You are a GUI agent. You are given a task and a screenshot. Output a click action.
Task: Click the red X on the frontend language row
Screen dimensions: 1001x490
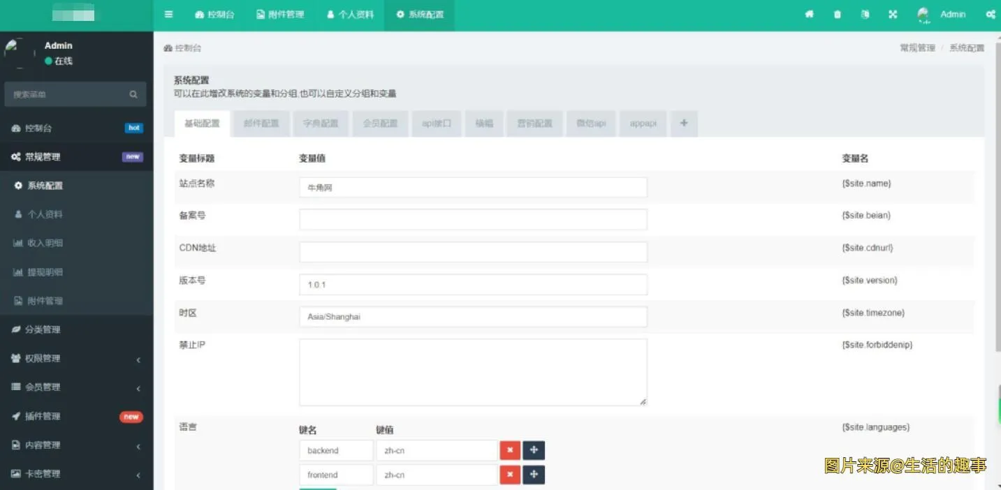click(x=510, y=475)
